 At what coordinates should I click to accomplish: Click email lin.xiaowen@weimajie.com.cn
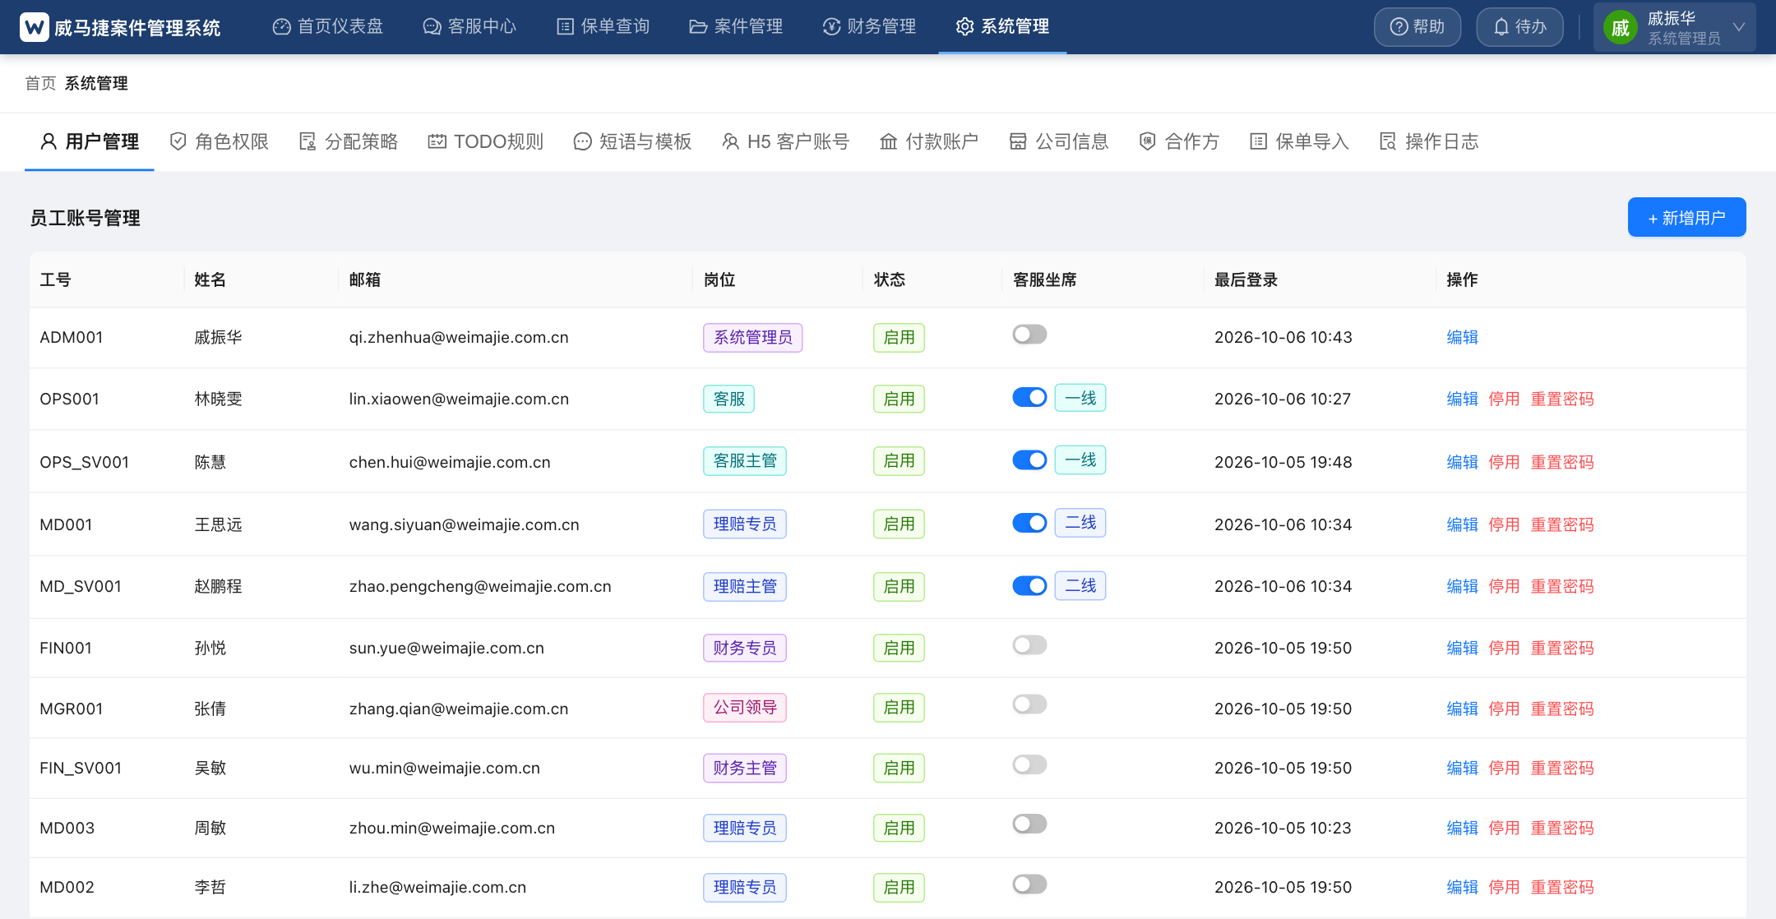(x=459, y=399)
